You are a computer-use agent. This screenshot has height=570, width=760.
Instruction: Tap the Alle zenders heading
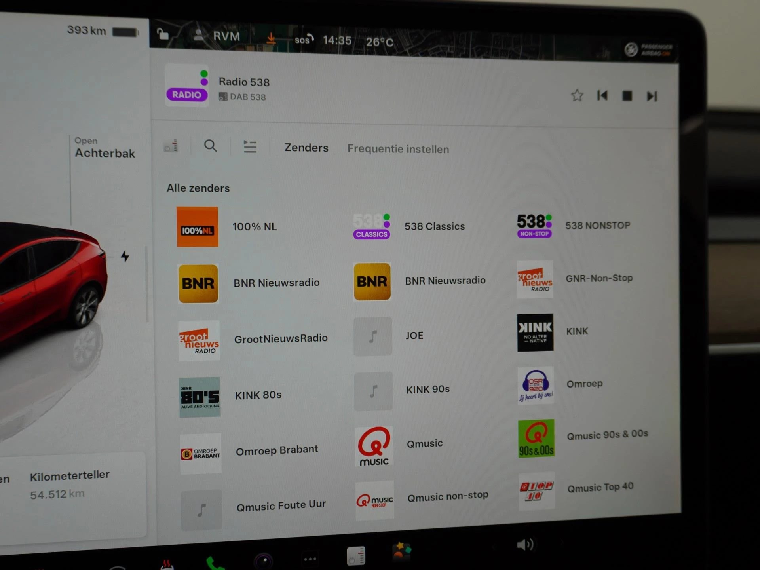coord(198,188)
